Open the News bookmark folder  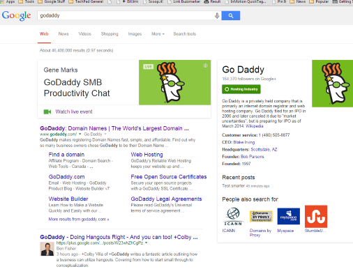click(298, 1)
